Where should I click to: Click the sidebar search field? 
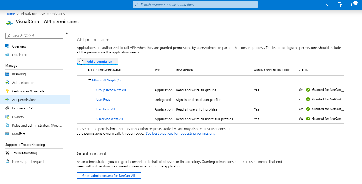[x=34, y=36]
